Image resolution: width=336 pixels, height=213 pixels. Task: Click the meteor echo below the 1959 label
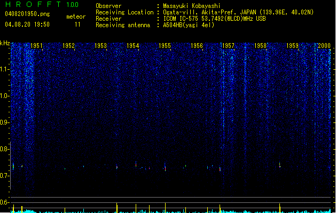tap(280, 165)
